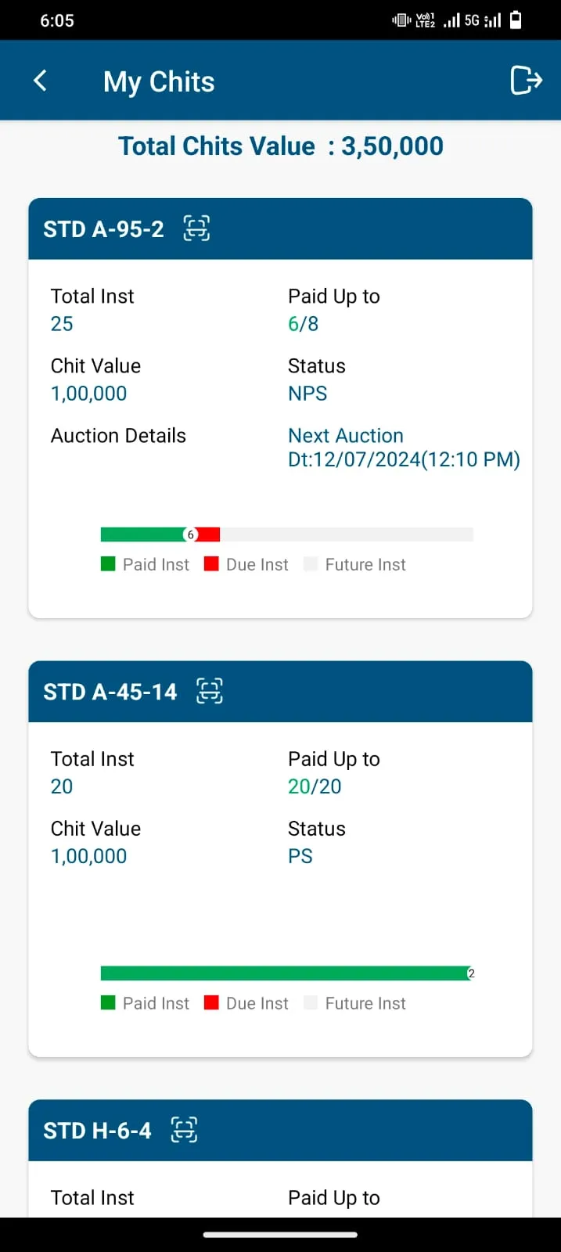Tap the fully paid STD A-45-14 progress bar

point(287,973)
